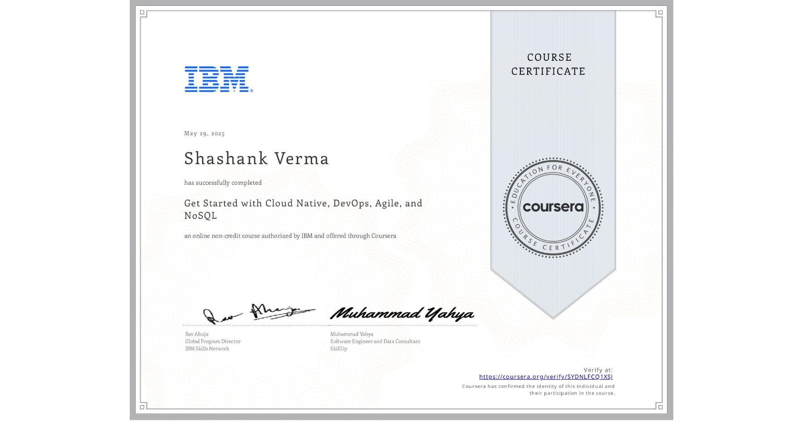Screen dimensions: 804x421
Task: Click the course title 'Get Started with Cloud Native'
Action: (303, 203)
